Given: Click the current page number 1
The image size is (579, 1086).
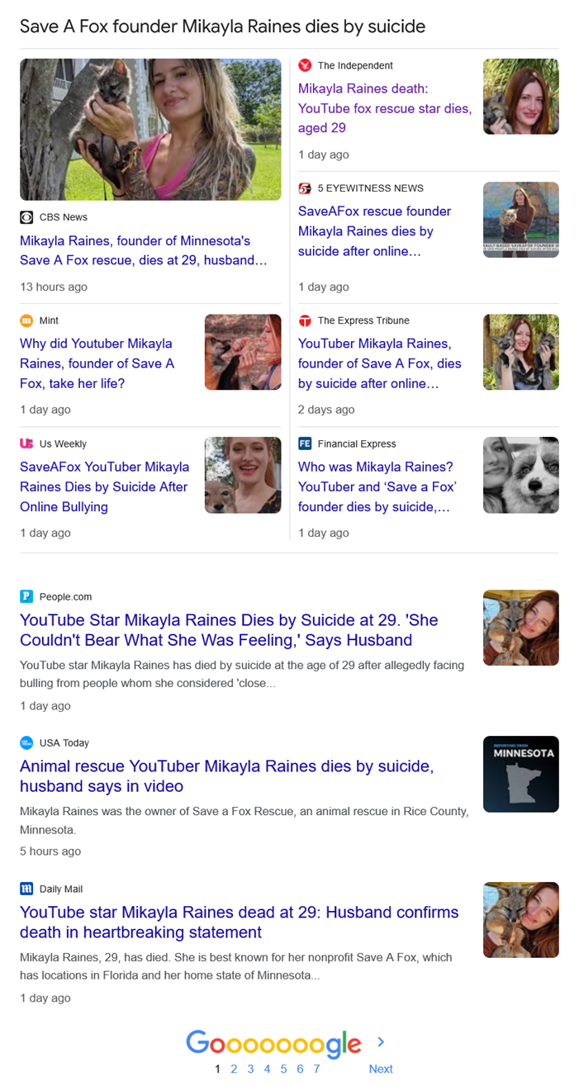Looking at the screenshot, I should pos(217,1069).
